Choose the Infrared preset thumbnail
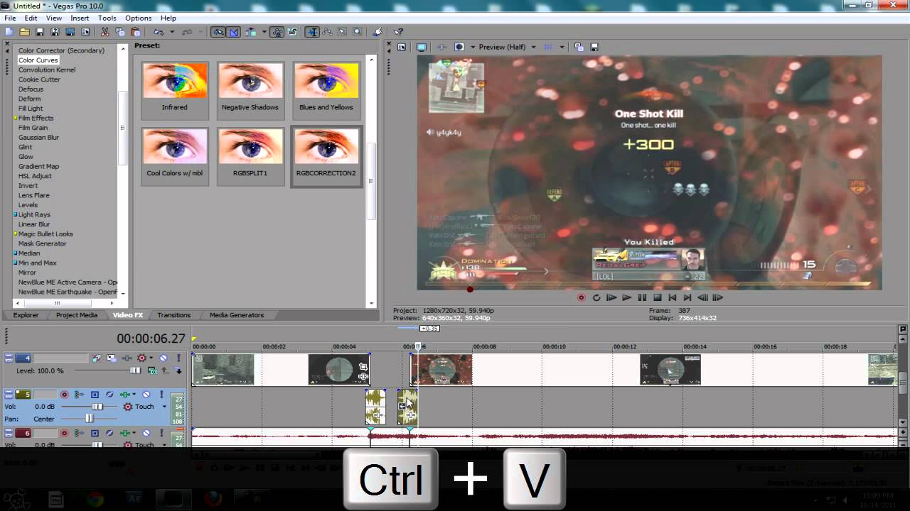The height and width of the screenshot is (511, 910). [174, 89]
